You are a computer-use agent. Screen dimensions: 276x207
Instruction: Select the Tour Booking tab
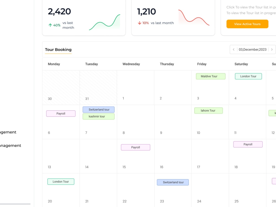[58, 50]
